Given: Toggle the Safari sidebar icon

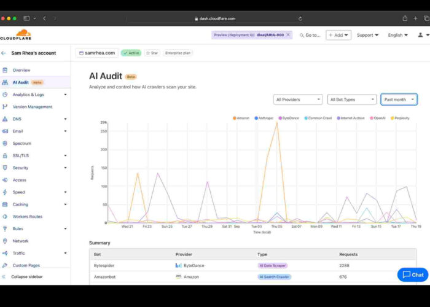Looking at the screenshot, I should point(26,18).
